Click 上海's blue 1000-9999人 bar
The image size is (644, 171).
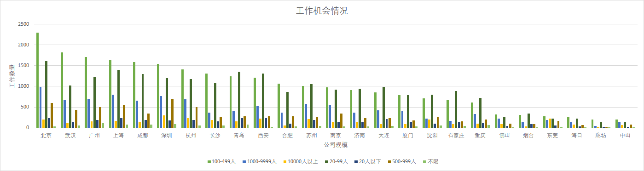pos(113,111)
